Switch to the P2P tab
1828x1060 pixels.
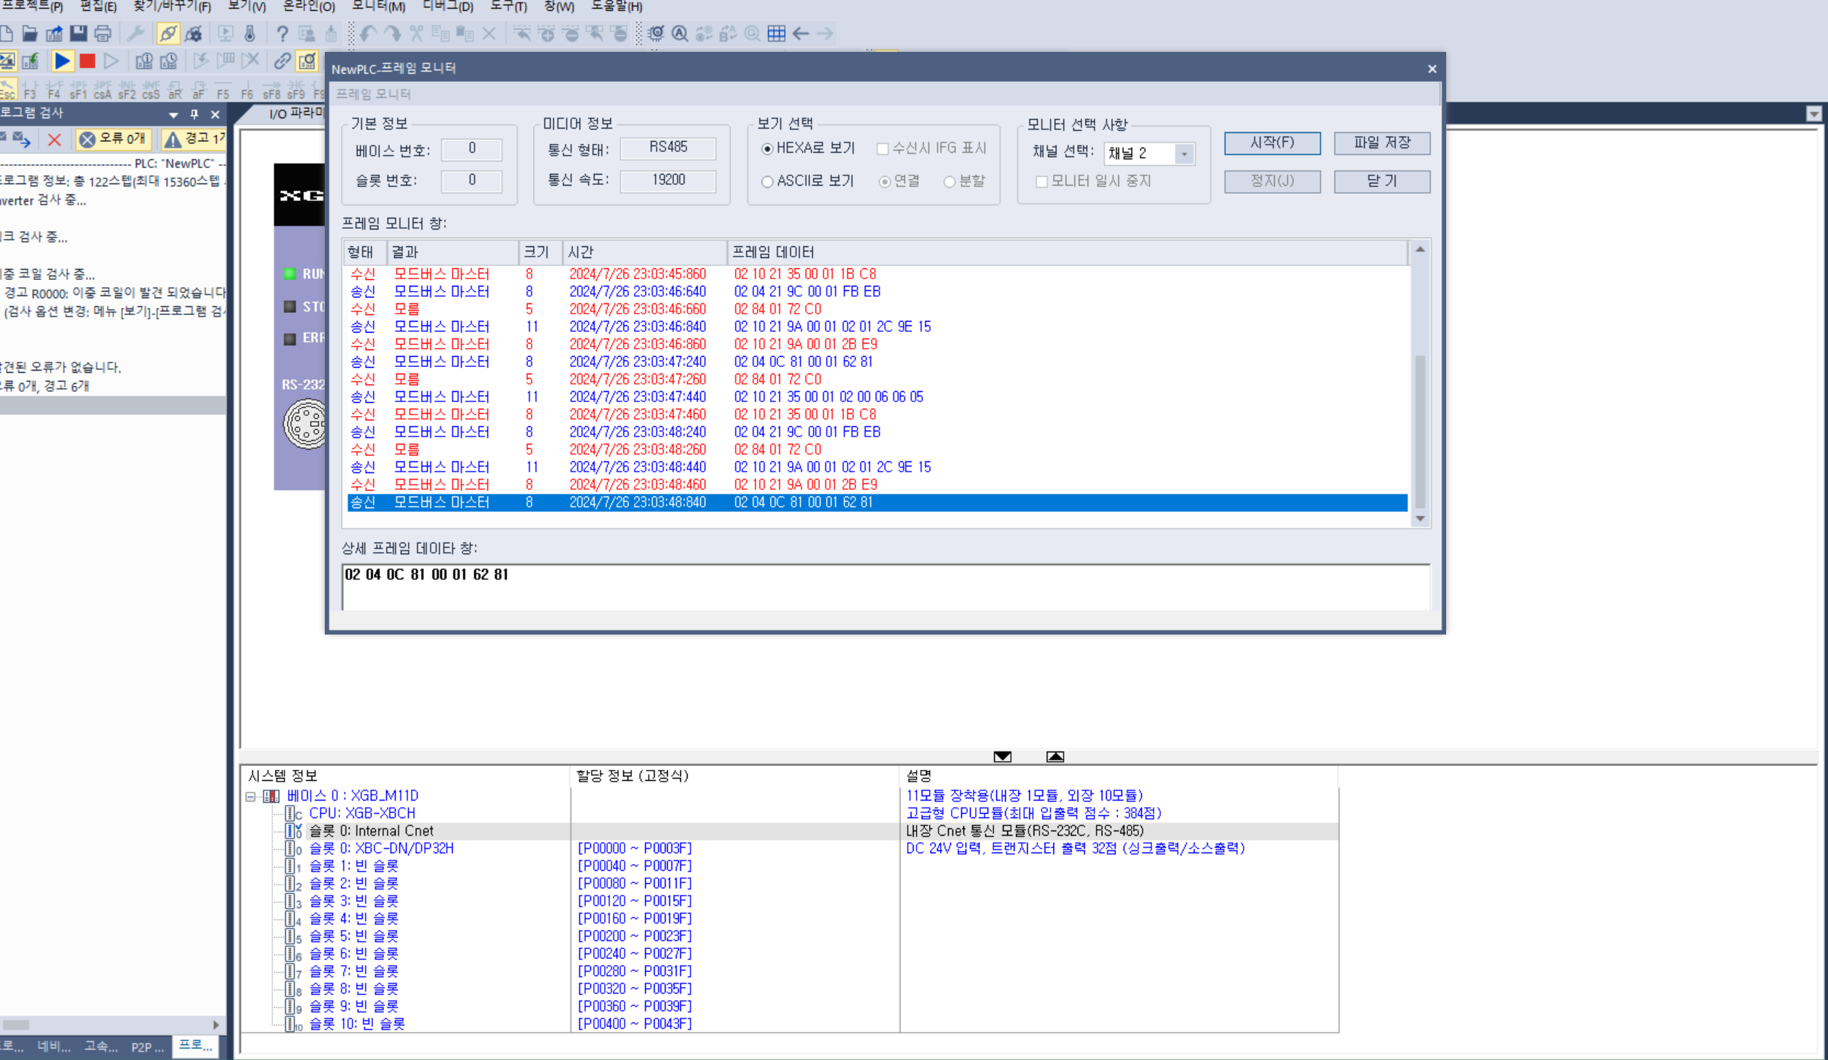point(143,1046)
